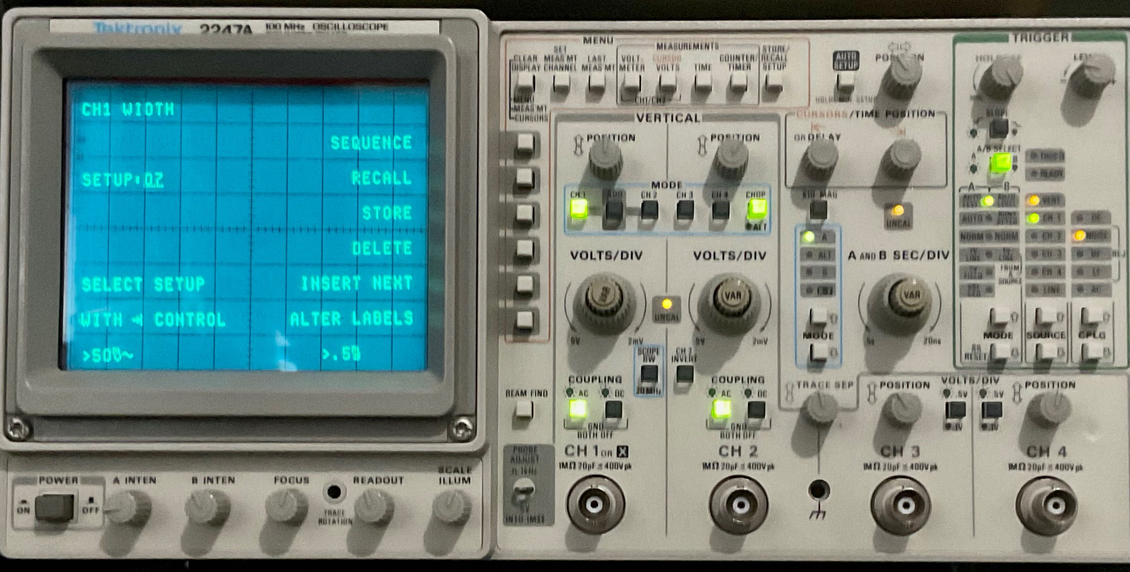This screenshot has width=1130, height=572.
Task: Toggle the CH 1 vertical mode button
Action: 579,209
